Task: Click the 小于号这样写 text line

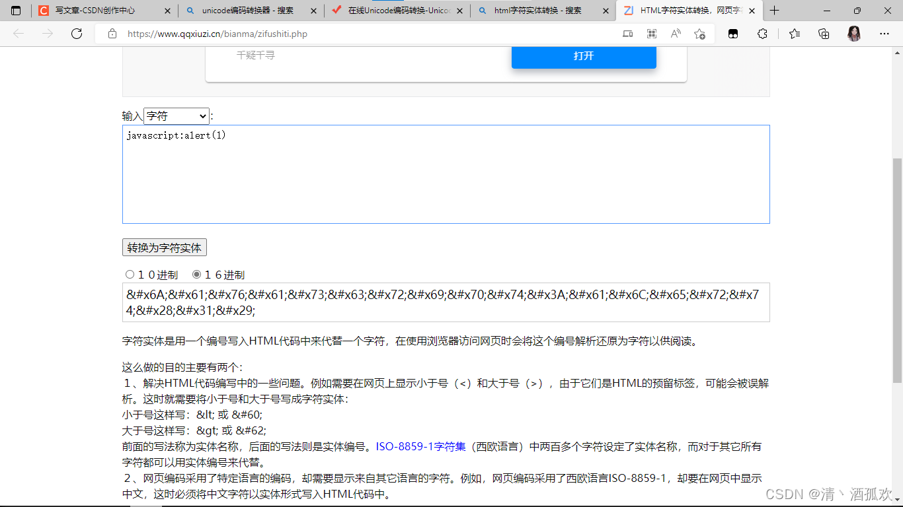Action: tap(192, 415)
